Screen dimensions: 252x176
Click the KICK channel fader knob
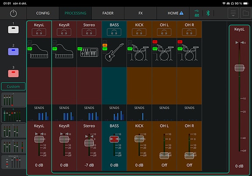click(139, 139)
